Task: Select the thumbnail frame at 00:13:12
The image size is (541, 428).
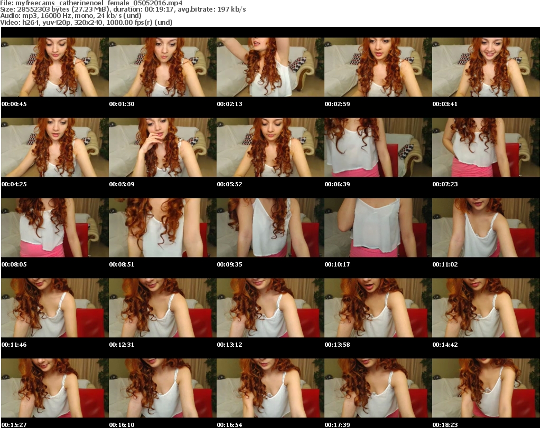Action: click(270, 308)
